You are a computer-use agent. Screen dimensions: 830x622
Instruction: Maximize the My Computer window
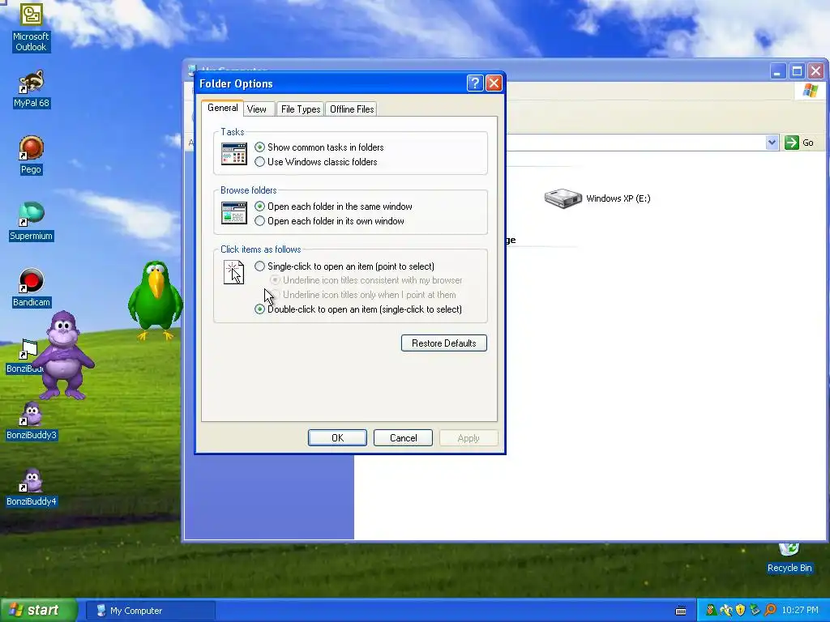coord(797,70)
